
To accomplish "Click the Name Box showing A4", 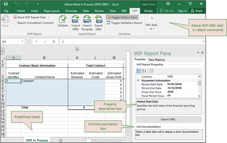I will click(11, 42).
